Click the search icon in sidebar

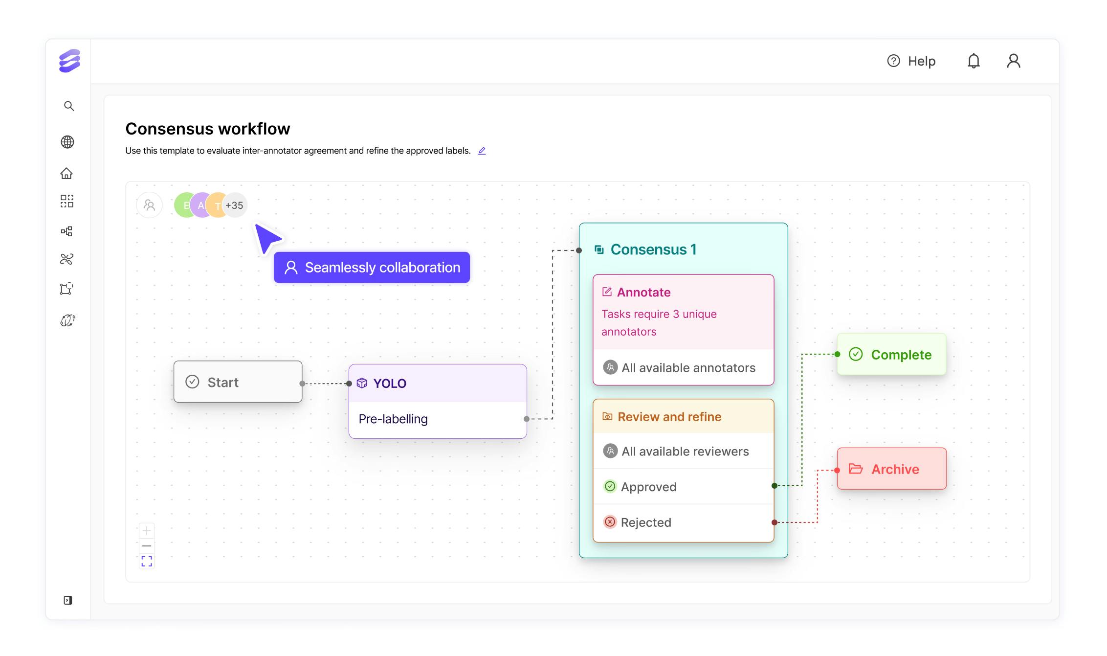[x=69, y=106]
